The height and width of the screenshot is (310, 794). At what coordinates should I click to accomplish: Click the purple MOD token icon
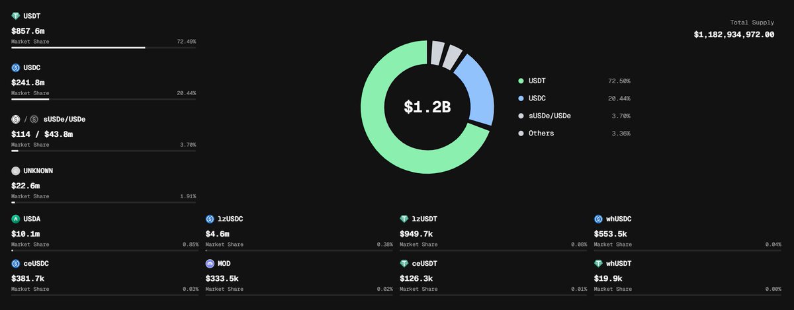pos(210,263)
